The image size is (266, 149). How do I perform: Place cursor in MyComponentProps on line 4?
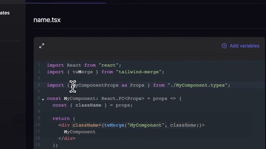(x=96, y=85)
